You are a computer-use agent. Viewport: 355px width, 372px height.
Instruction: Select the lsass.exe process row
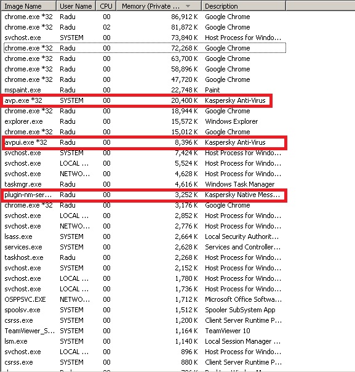click(143, 237)
